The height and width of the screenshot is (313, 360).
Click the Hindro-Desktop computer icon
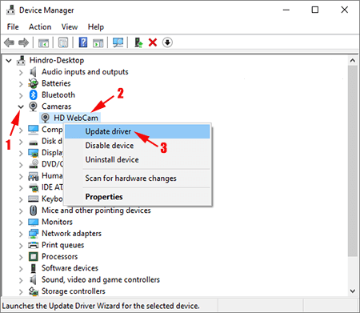pyautogui.click(x=21, y=60)
